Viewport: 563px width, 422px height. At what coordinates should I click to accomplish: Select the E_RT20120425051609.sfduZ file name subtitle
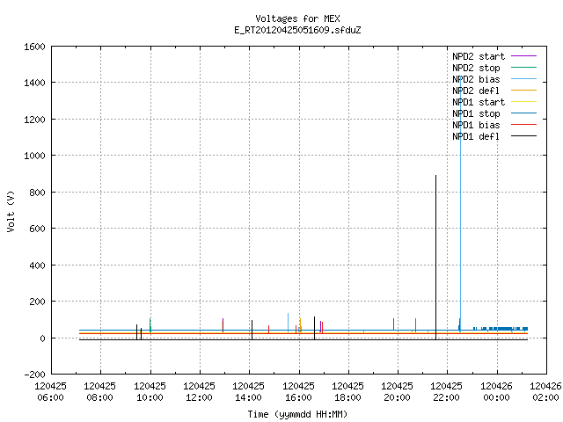(x=297, y=30)
